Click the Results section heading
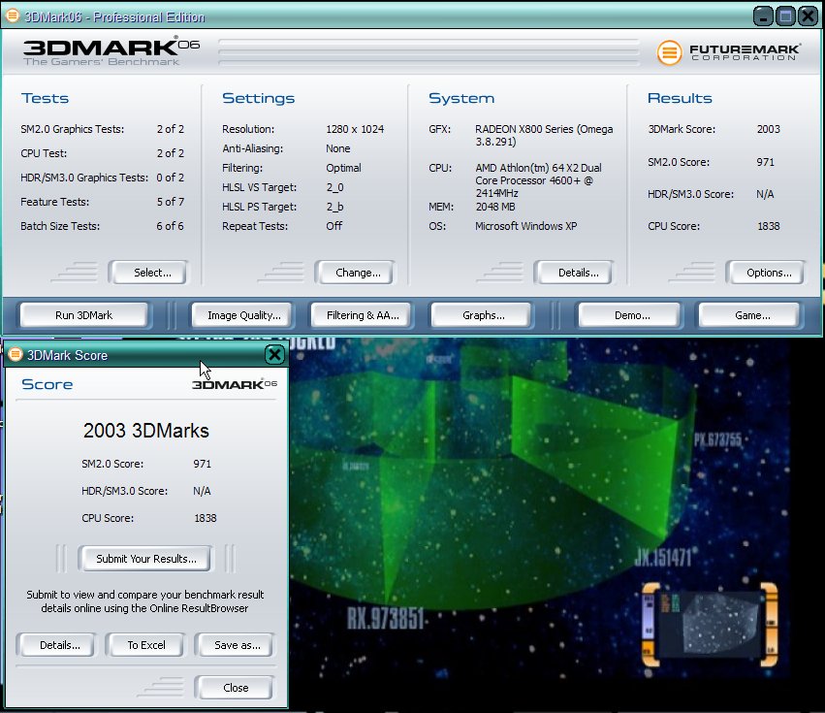Viewport: 825px width, 713px height. [x=680, y=98]
